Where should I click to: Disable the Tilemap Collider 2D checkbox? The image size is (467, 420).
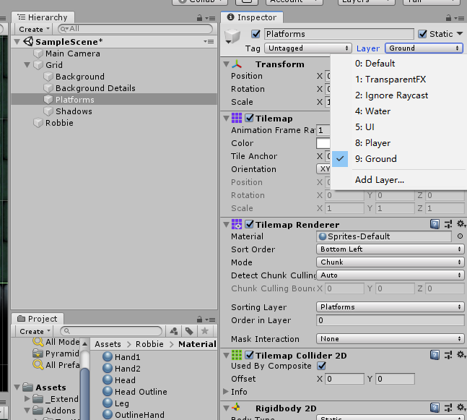249,355
